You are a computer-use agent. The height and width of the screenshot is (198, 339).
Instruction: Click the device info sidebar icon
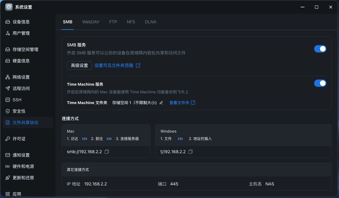(8, 22)
